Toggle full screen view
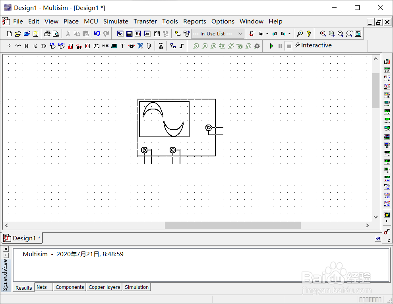 pyautogui.click(x=358, y=34)
